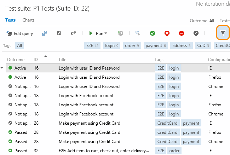Viewport: 230px width, 155px height.
Task: Click the save (floppy disk) icon
Action: 45,33
